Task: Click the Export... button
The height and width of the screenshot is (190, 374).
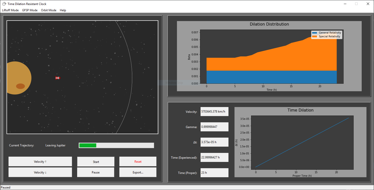Action: (138, 172)
